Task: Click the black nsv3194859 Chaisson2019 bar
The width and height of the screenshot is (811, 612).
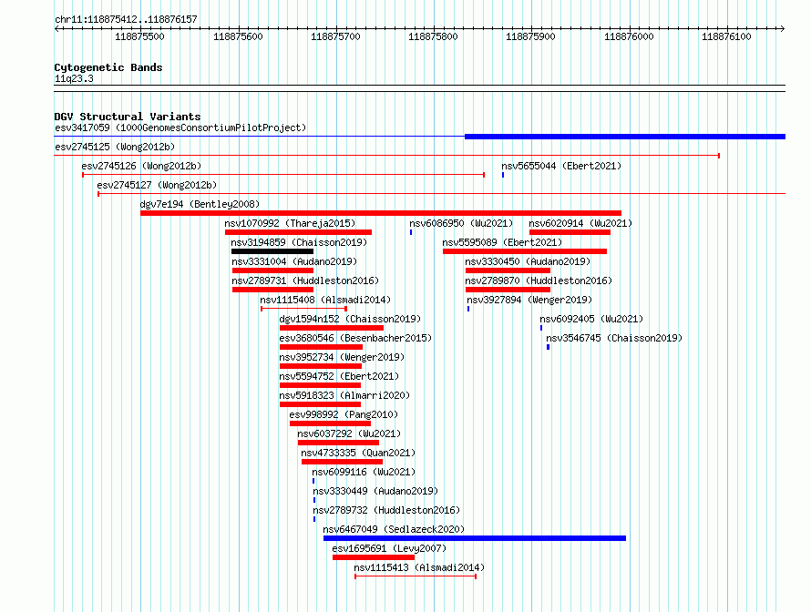Action: pyautogui.click(x=272, y=251)
